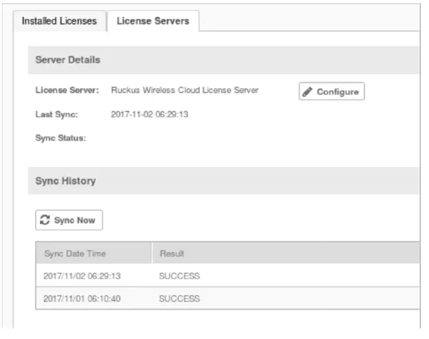Open the Configure license server button
The width and height of the screenshot is (429, 339).
point(332,92)
